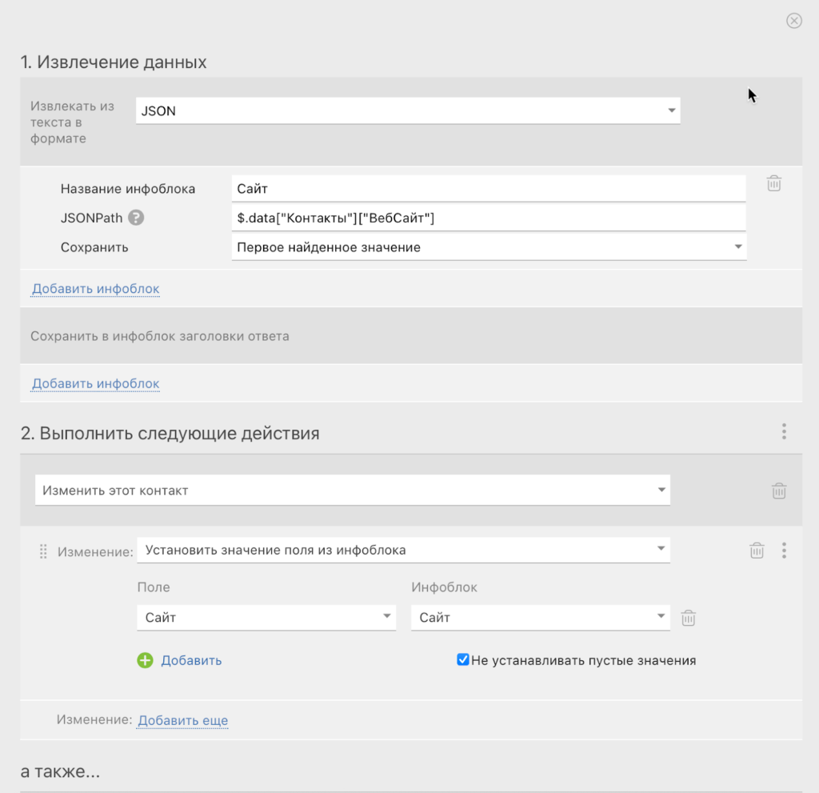Toggle 'Не устанавливать пустые значения' checkbox
819x793 pixels.
click(463, 660)
